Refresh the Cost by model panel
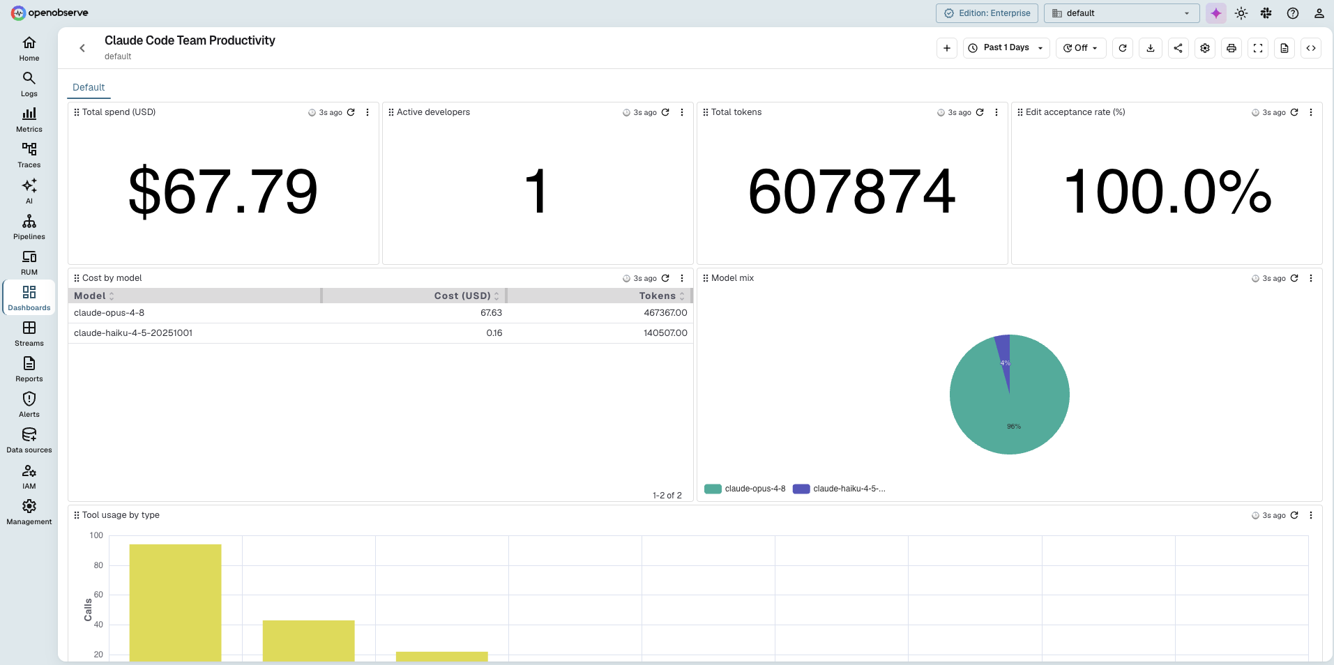Viewport: 1334px width, 665px height. [665, 278]
